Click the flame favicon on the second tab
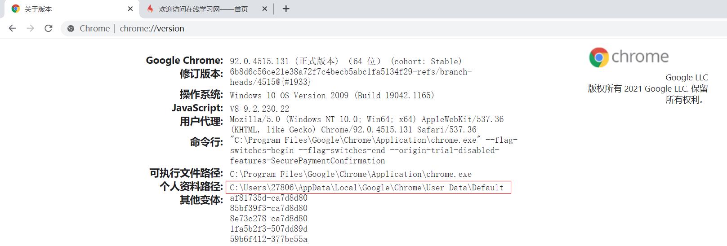The width and height of the screenshot is (727, 246). click(150, 9)
